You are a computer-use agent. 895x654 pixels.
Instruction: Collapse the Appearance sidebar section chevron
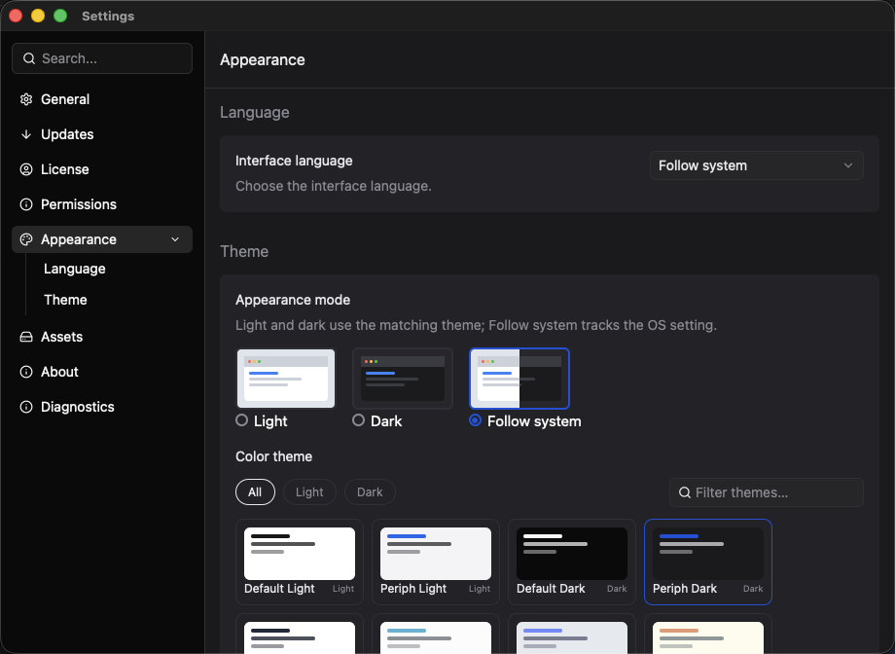175,239
